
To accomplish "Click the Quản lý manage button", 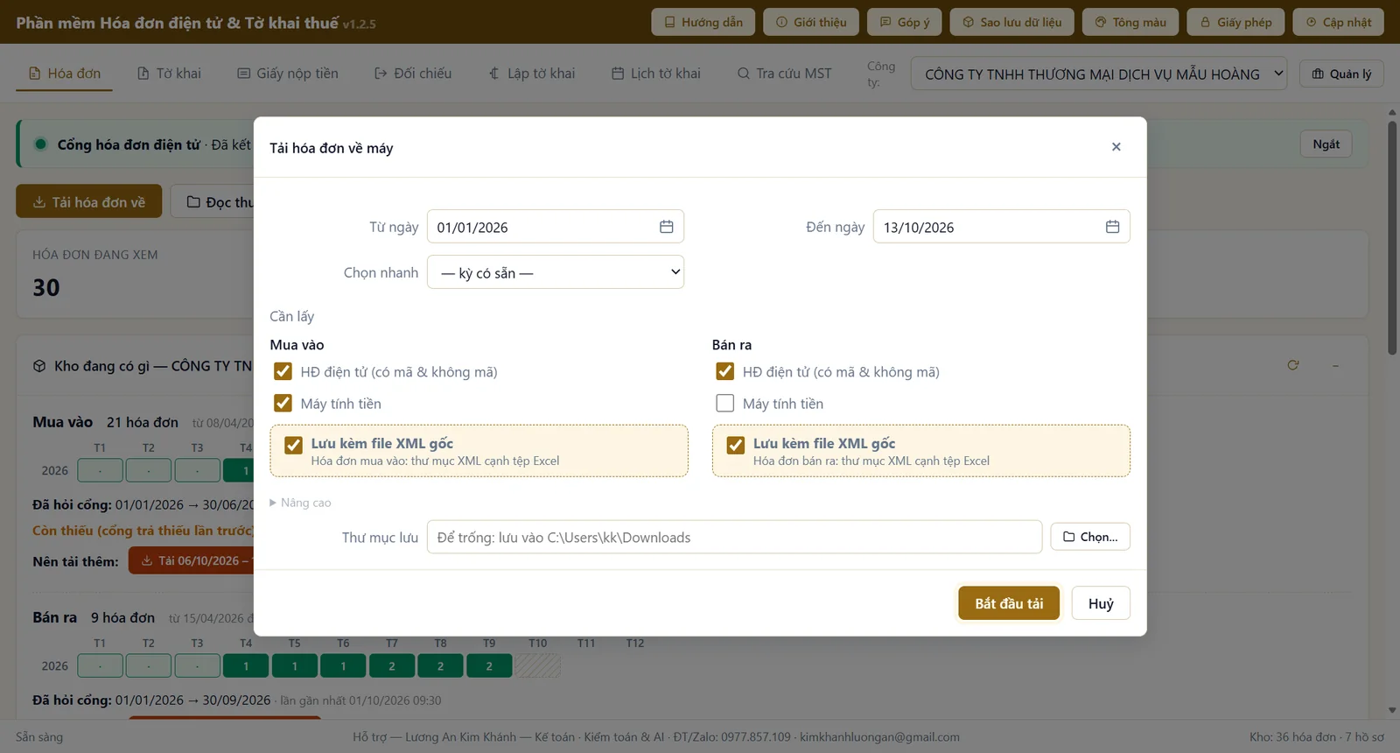I will click(1341, 74).
